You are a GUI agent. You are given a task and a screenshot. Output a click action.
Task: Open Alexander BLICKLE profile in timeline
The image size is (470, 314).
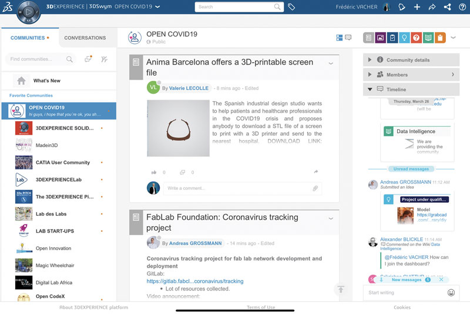401,240
